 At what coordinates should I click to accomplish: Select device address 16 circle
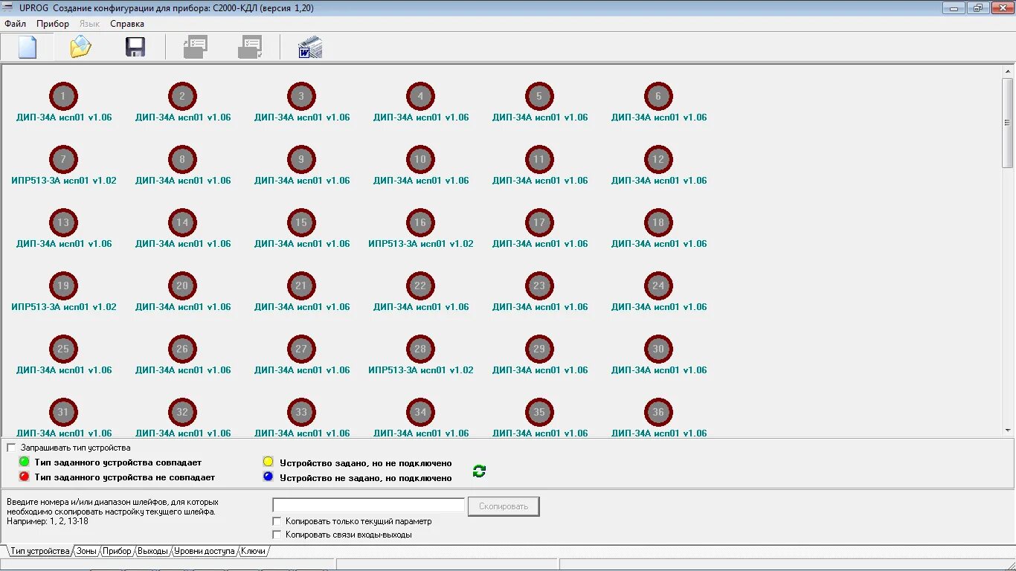(x=420, y=222)
